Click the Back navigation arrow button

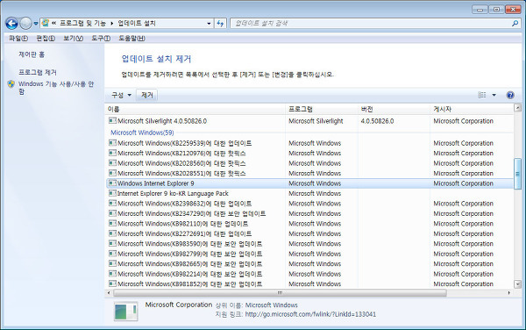coord(11,24)
